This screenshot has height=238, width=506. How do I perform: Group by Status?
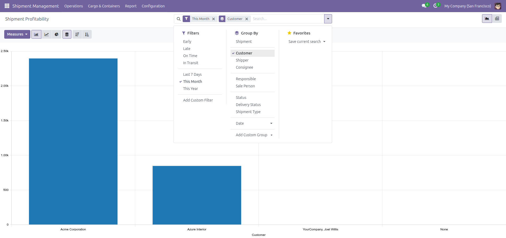tap(252, 98)
